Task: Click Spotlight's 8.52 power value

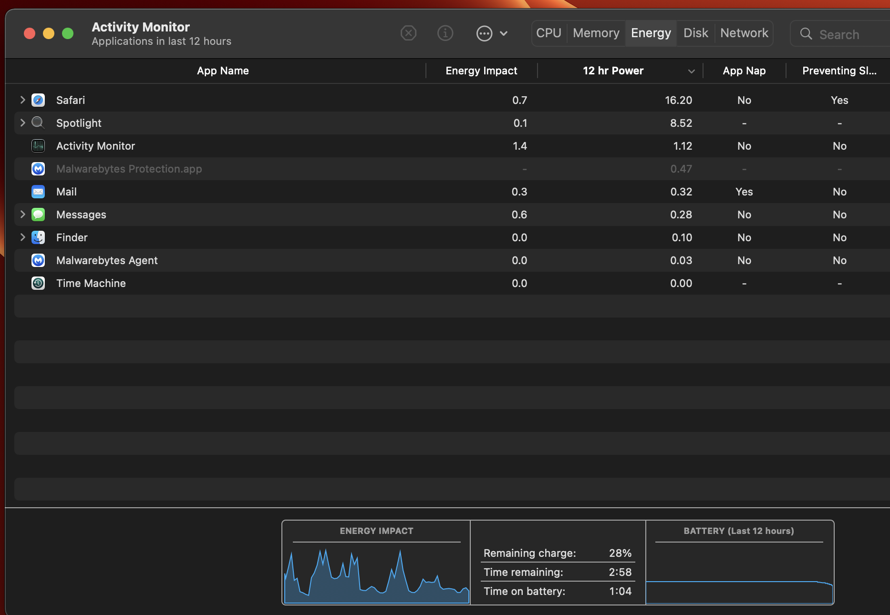Action: pyautogui.click(x=681, y=123)
